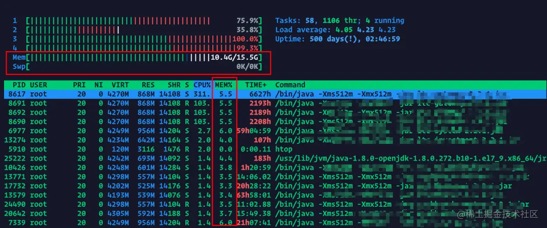
Task: Select the process row with PID 20642
Action: pos(276,213)
